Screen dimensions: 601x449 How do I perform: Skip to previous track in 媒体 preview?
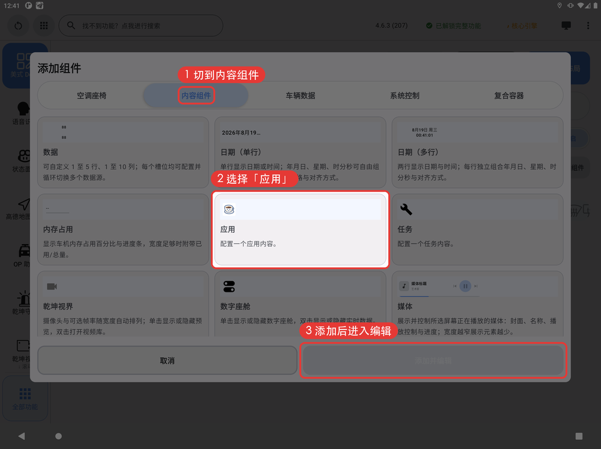454,286
